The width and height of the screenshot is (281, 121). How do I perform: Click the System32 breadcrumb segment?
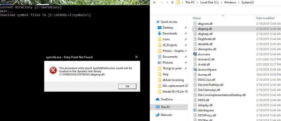(x=248, y=3)
